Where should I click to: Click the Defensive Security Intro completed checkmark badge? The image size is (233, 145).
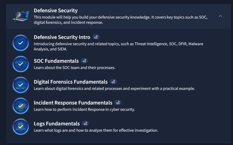[x=21, y=43]
